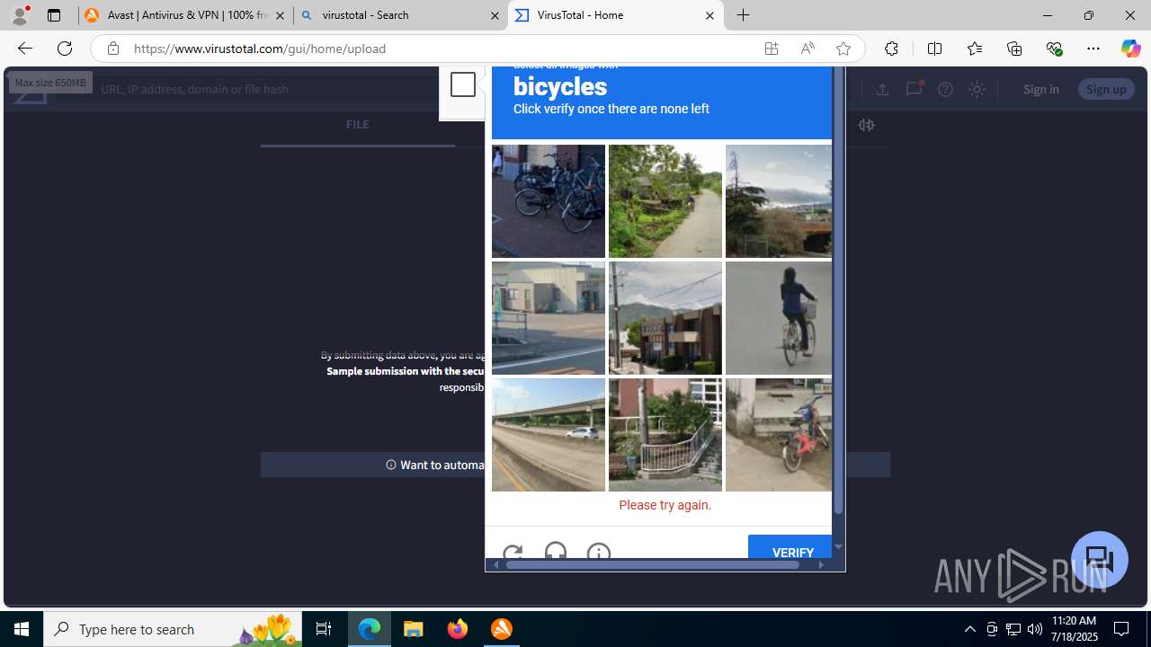Screen dimensions: 1151x647
Task: Go back to previous page
Action: click(24, 49)
